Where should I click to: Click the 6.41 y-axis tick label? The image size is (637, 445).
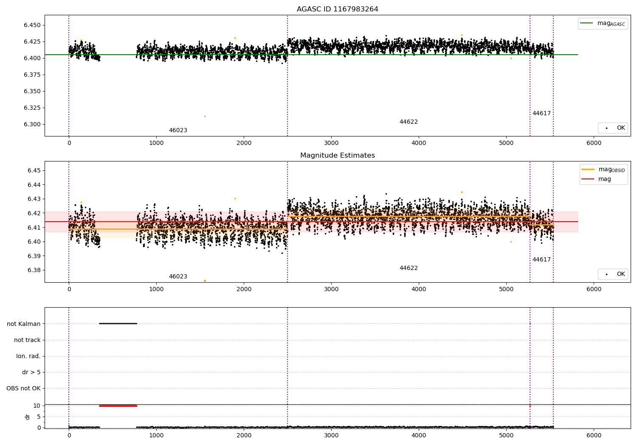34,228
